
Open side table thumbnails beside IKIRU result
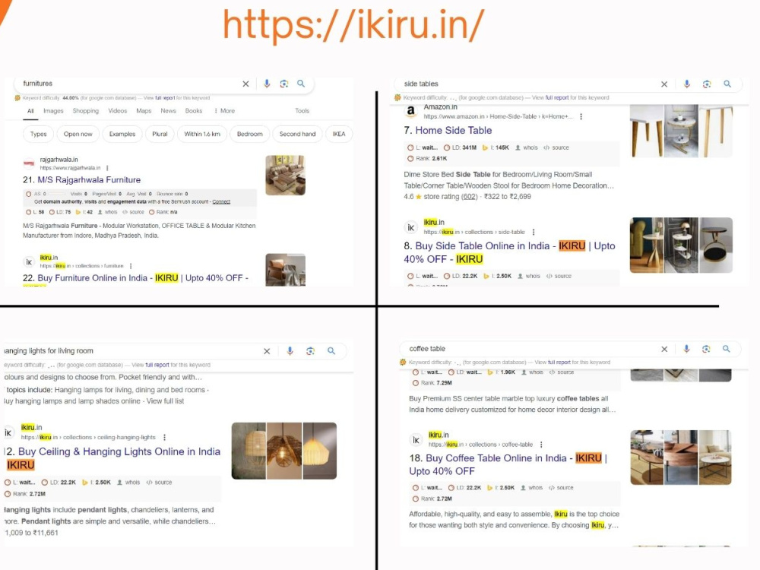pos(681,245)
